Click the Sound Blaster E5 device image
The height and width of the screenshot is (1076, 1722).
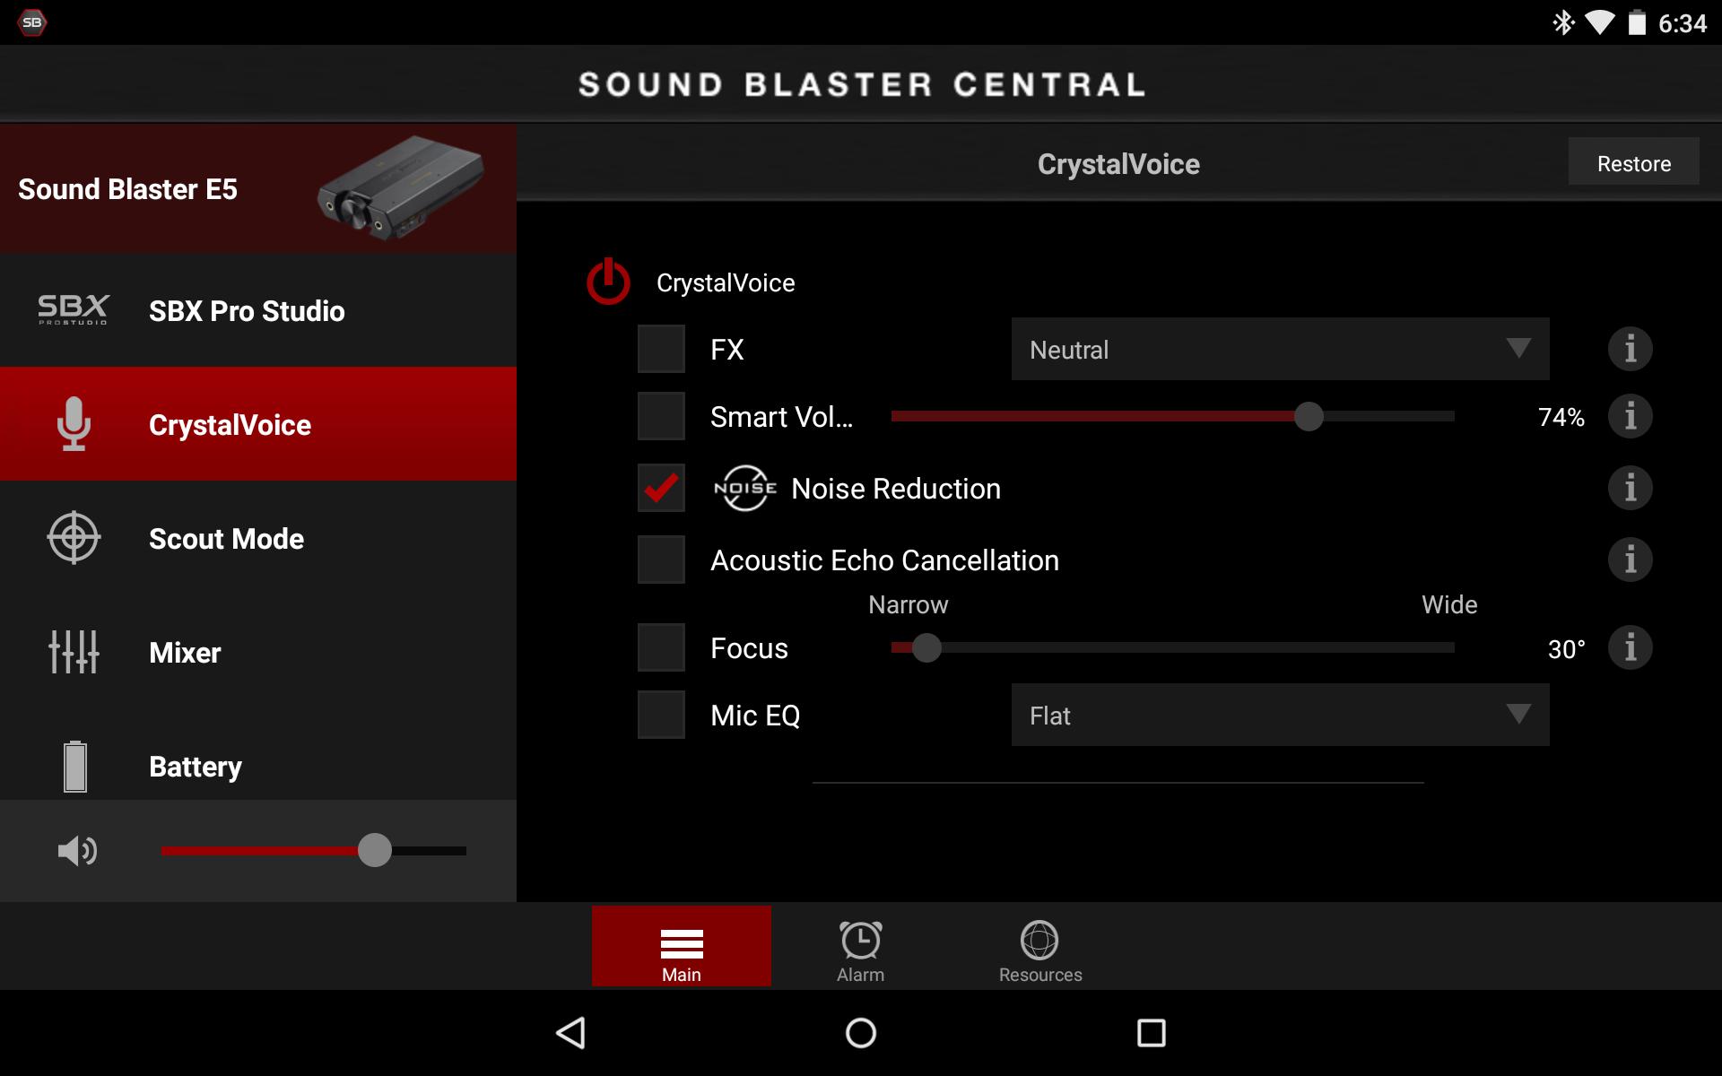click(400, 187)
